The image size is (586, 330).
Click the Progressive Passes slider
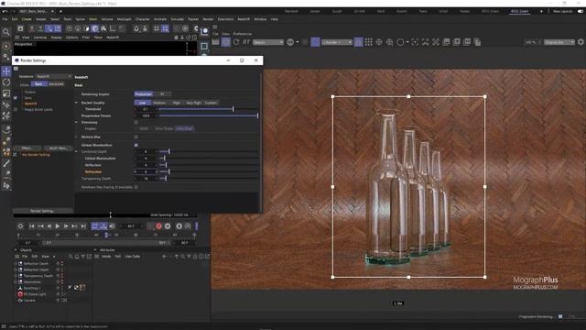tap(209, 115)
